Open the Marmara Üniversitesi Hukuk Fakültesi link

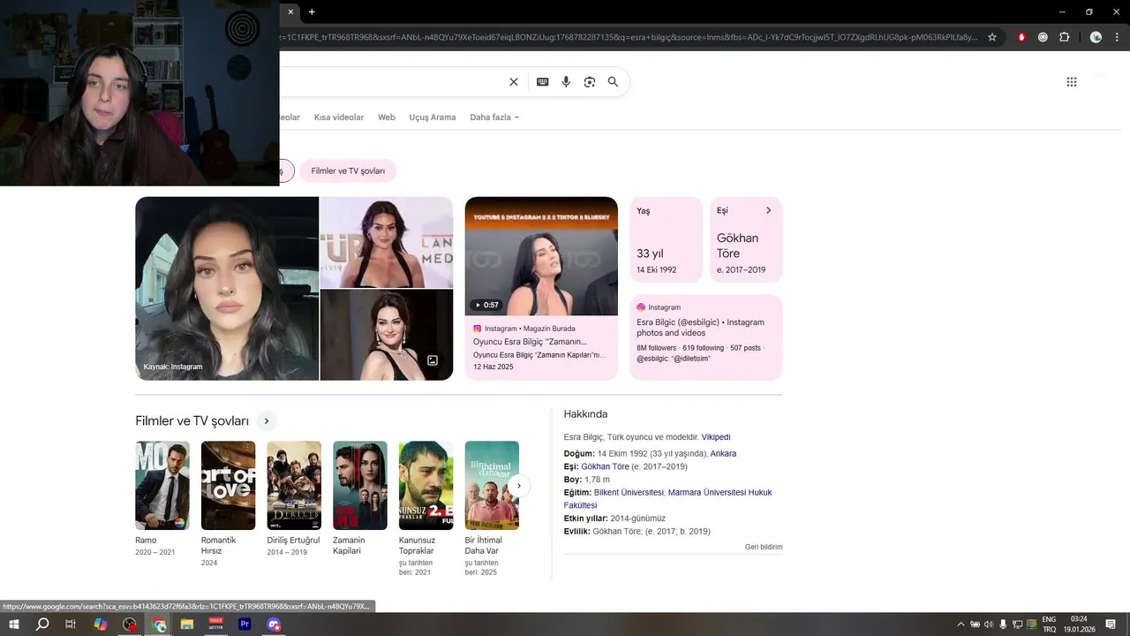667,499
